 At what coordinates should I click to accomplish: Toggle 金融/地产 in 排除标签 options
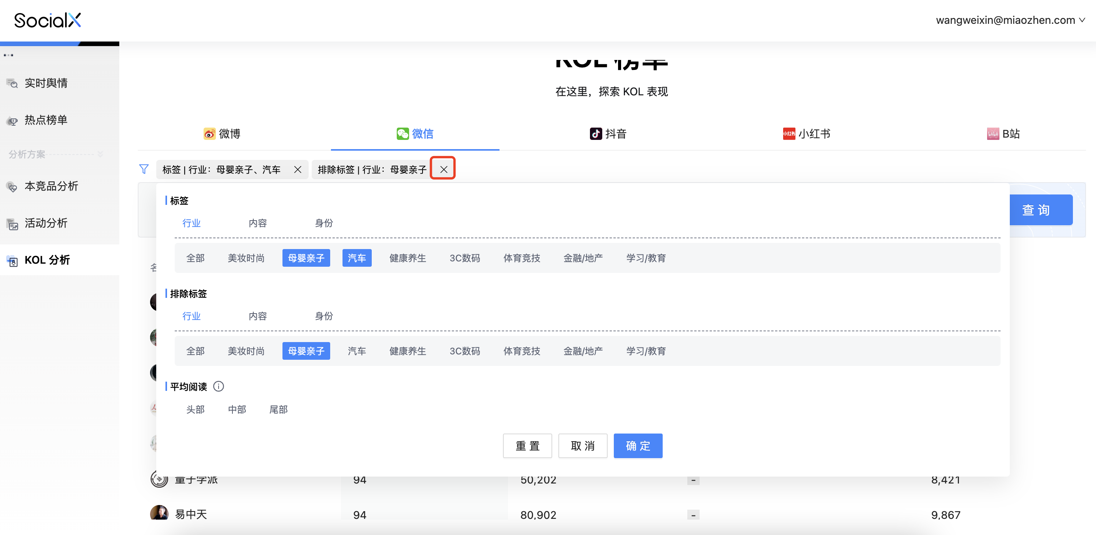[583, 351]
